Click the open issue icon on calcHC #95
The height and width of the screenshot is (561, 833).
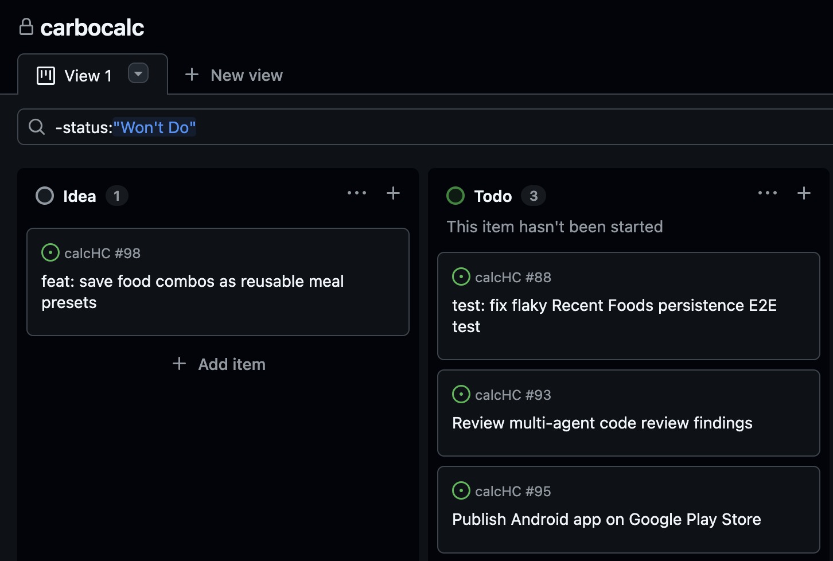tap(461, 490)
